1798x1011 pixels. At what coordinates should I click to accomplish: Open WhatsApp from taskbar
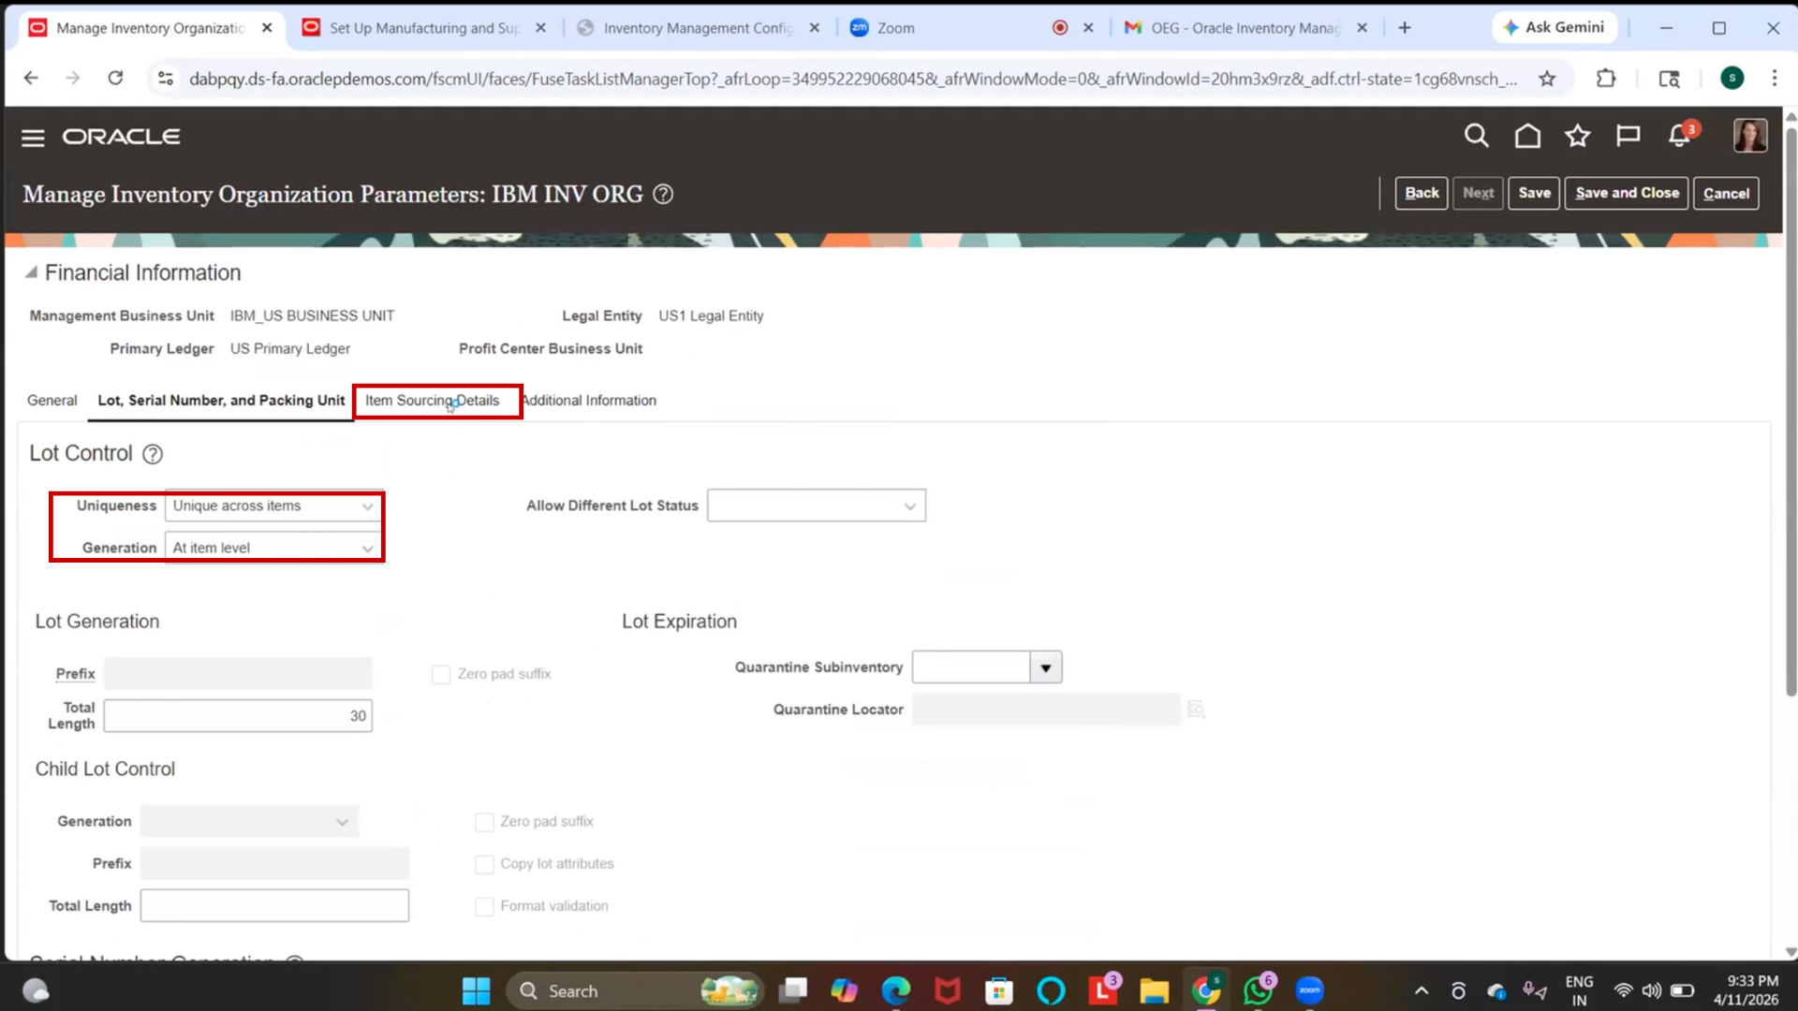point(1258,990)
